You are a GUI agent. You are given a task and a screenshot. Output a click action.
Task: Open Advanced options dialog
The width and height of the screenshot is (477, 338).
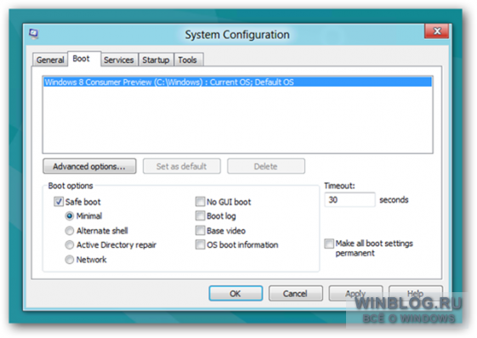click(x=89, y=166)
